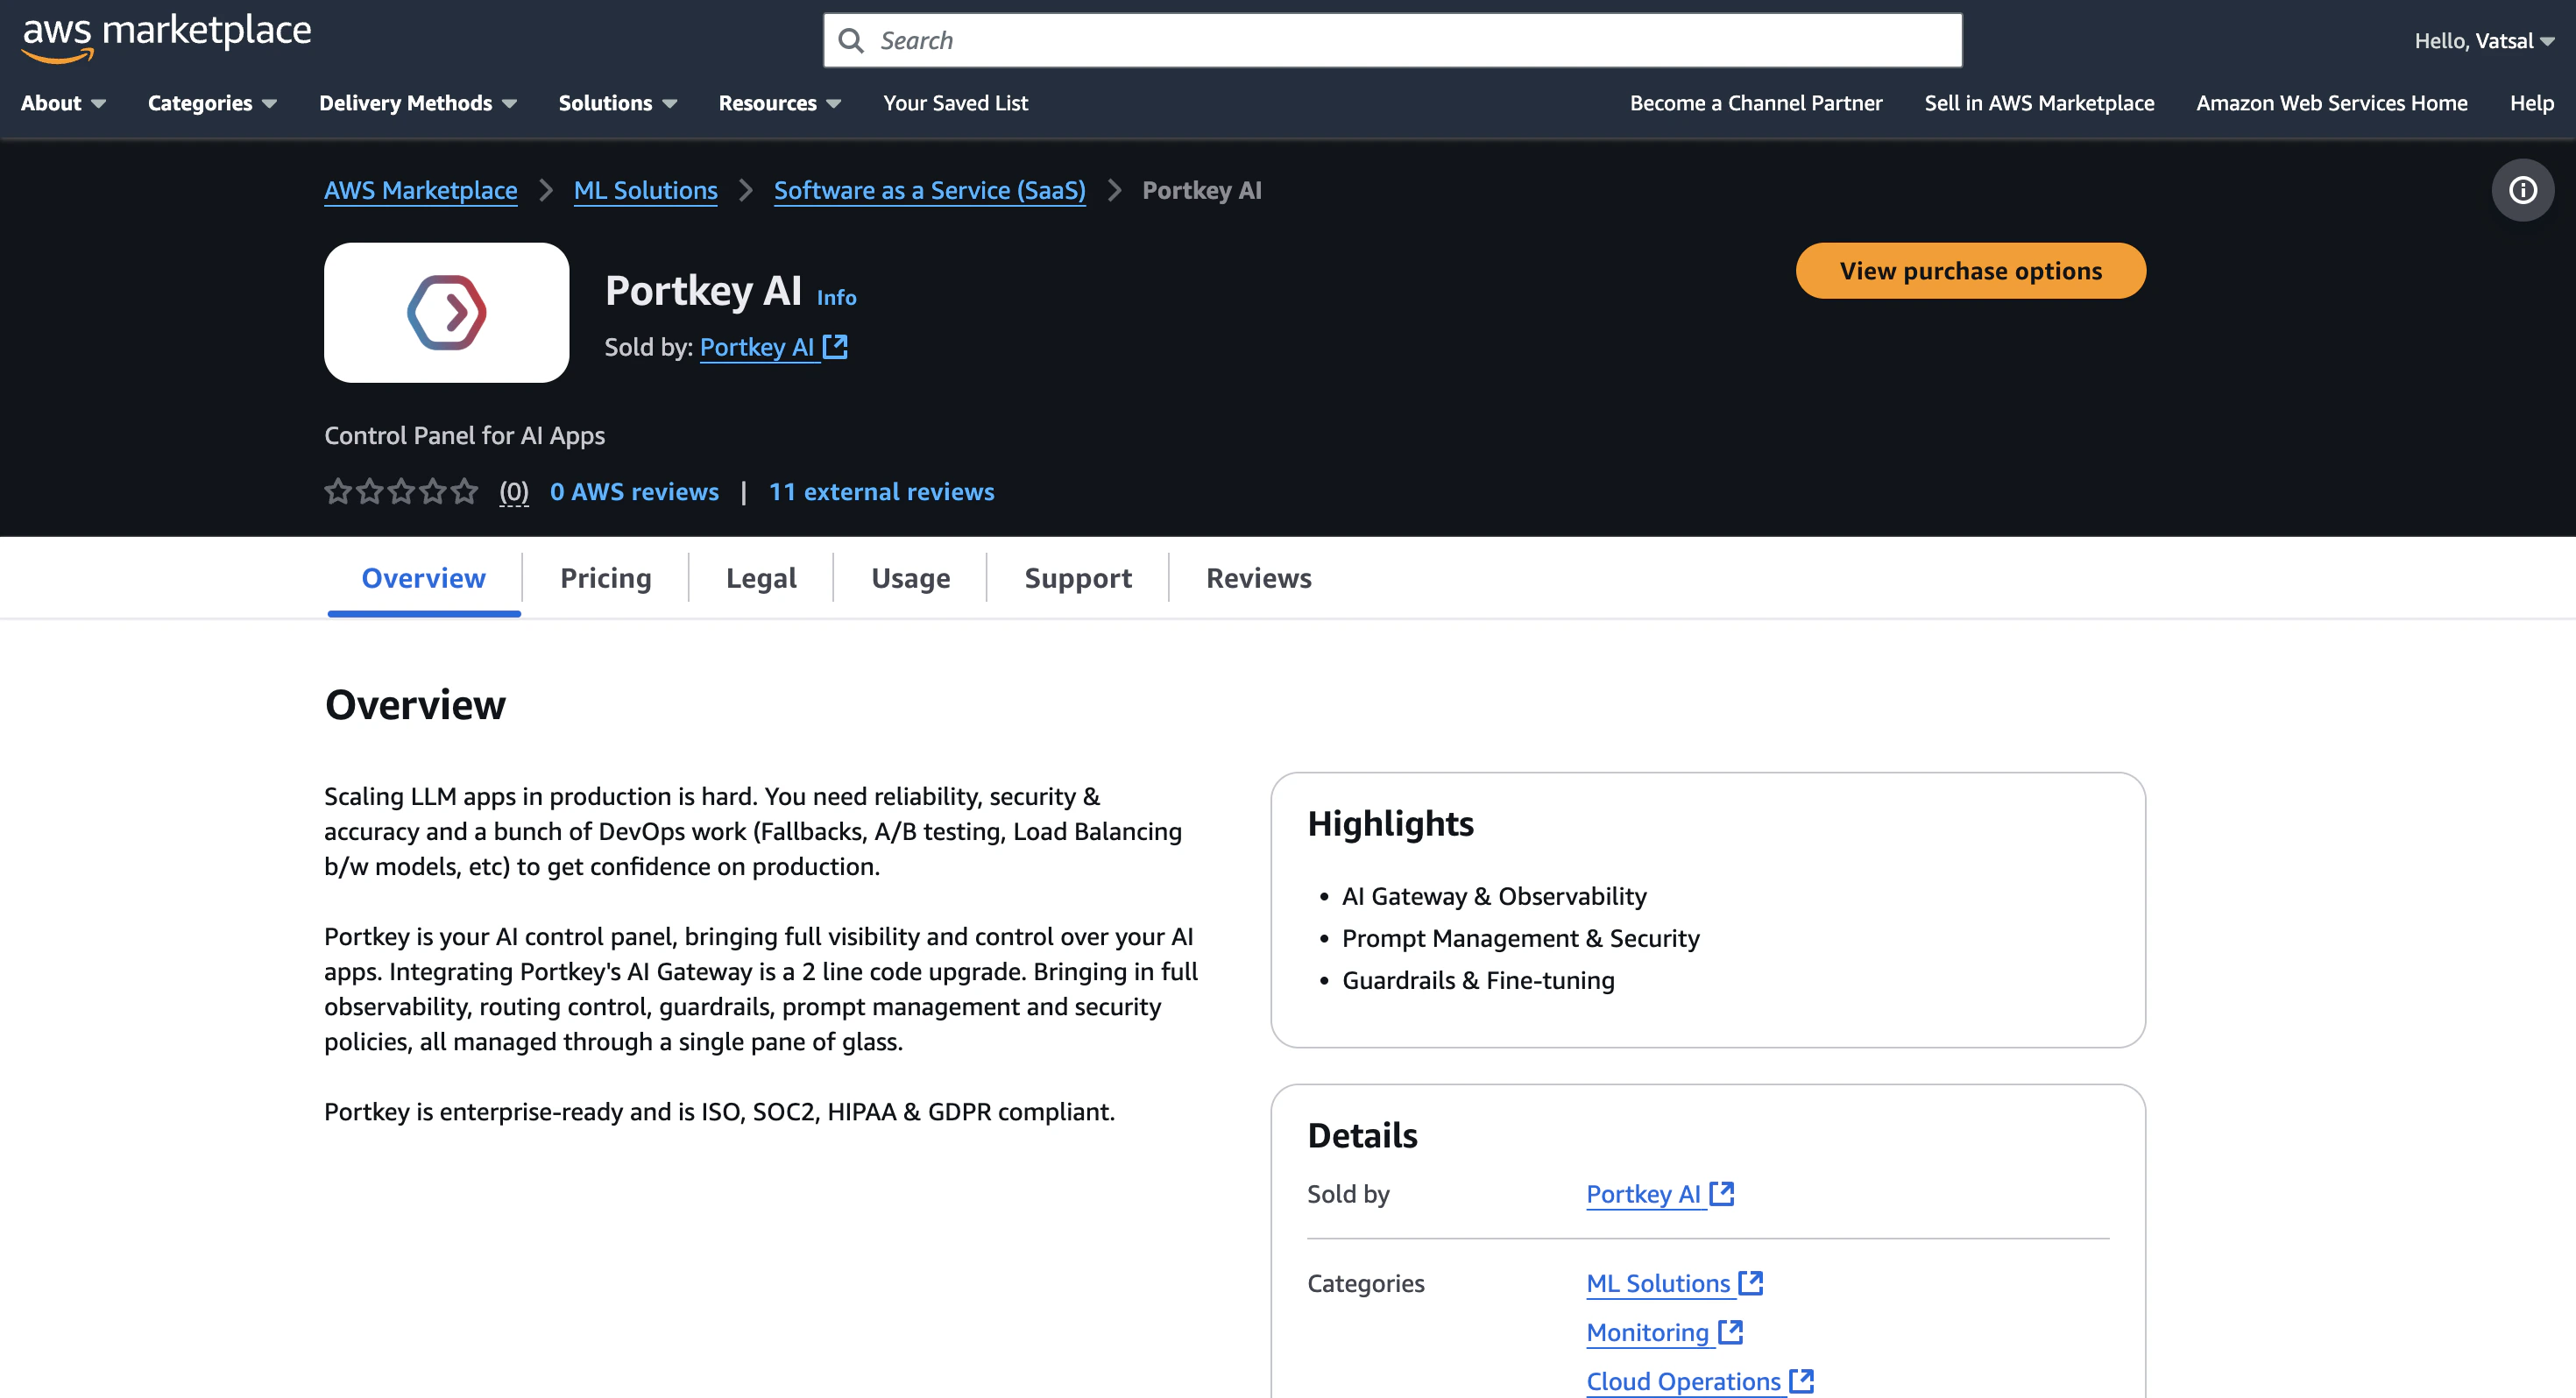Image resolution: width=2576 pixels, height=1398 pixels.
Task: Click the search magnifier icon
Action: coord(851,41)
